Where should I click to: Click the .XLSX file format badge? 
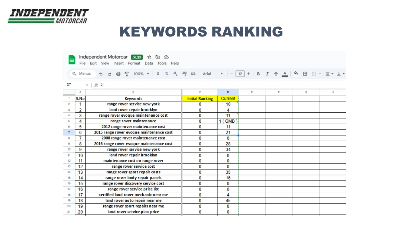137,57
